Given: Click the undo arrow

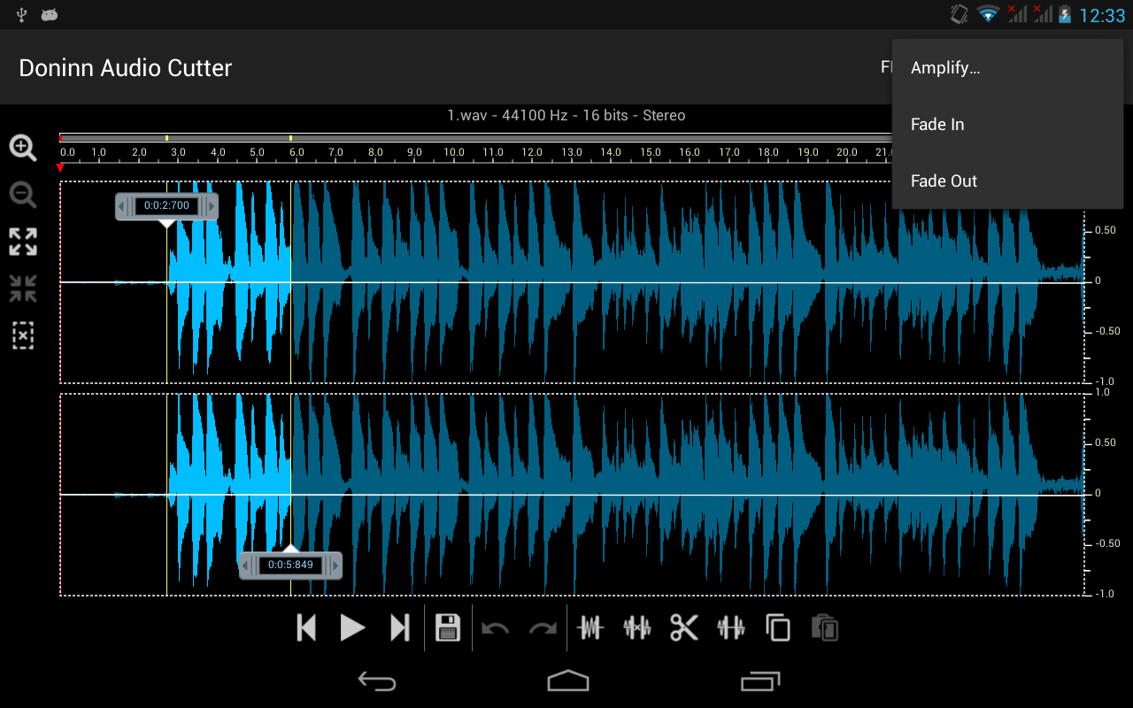Looking at the screenshot, I should 496,629.
